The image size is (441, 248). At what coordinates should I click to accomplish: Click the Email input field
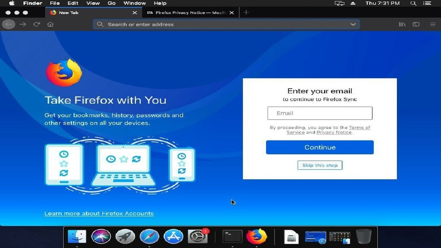pyautogui.click(x=320, y=113)
